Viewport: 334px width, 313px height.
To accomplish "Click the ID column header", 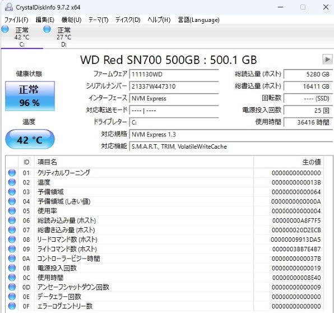I will click(26, 162).
